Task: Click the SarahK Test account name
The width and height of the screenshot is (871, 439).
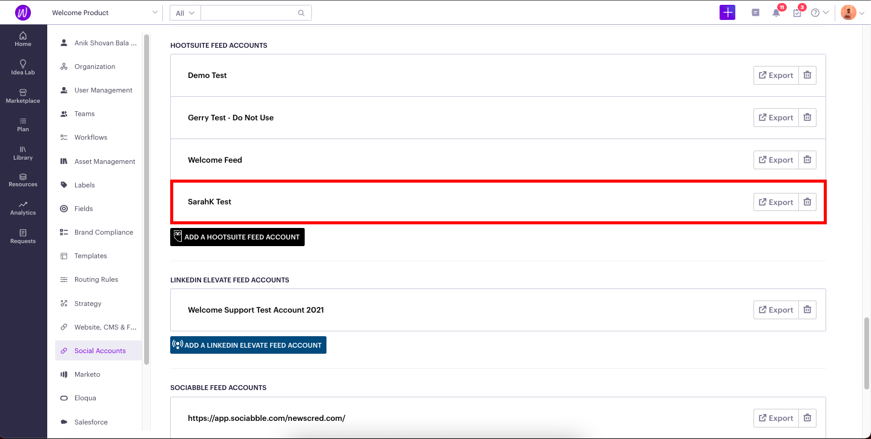Action: point(210,202)
